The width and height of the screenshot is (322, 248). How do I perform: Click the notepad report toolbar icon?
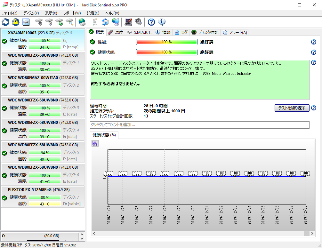tap(95, 22)
